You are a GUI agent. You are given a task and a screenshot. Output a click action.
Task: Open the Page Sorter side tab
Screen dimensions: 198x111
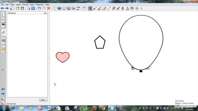tap(3, 16)
